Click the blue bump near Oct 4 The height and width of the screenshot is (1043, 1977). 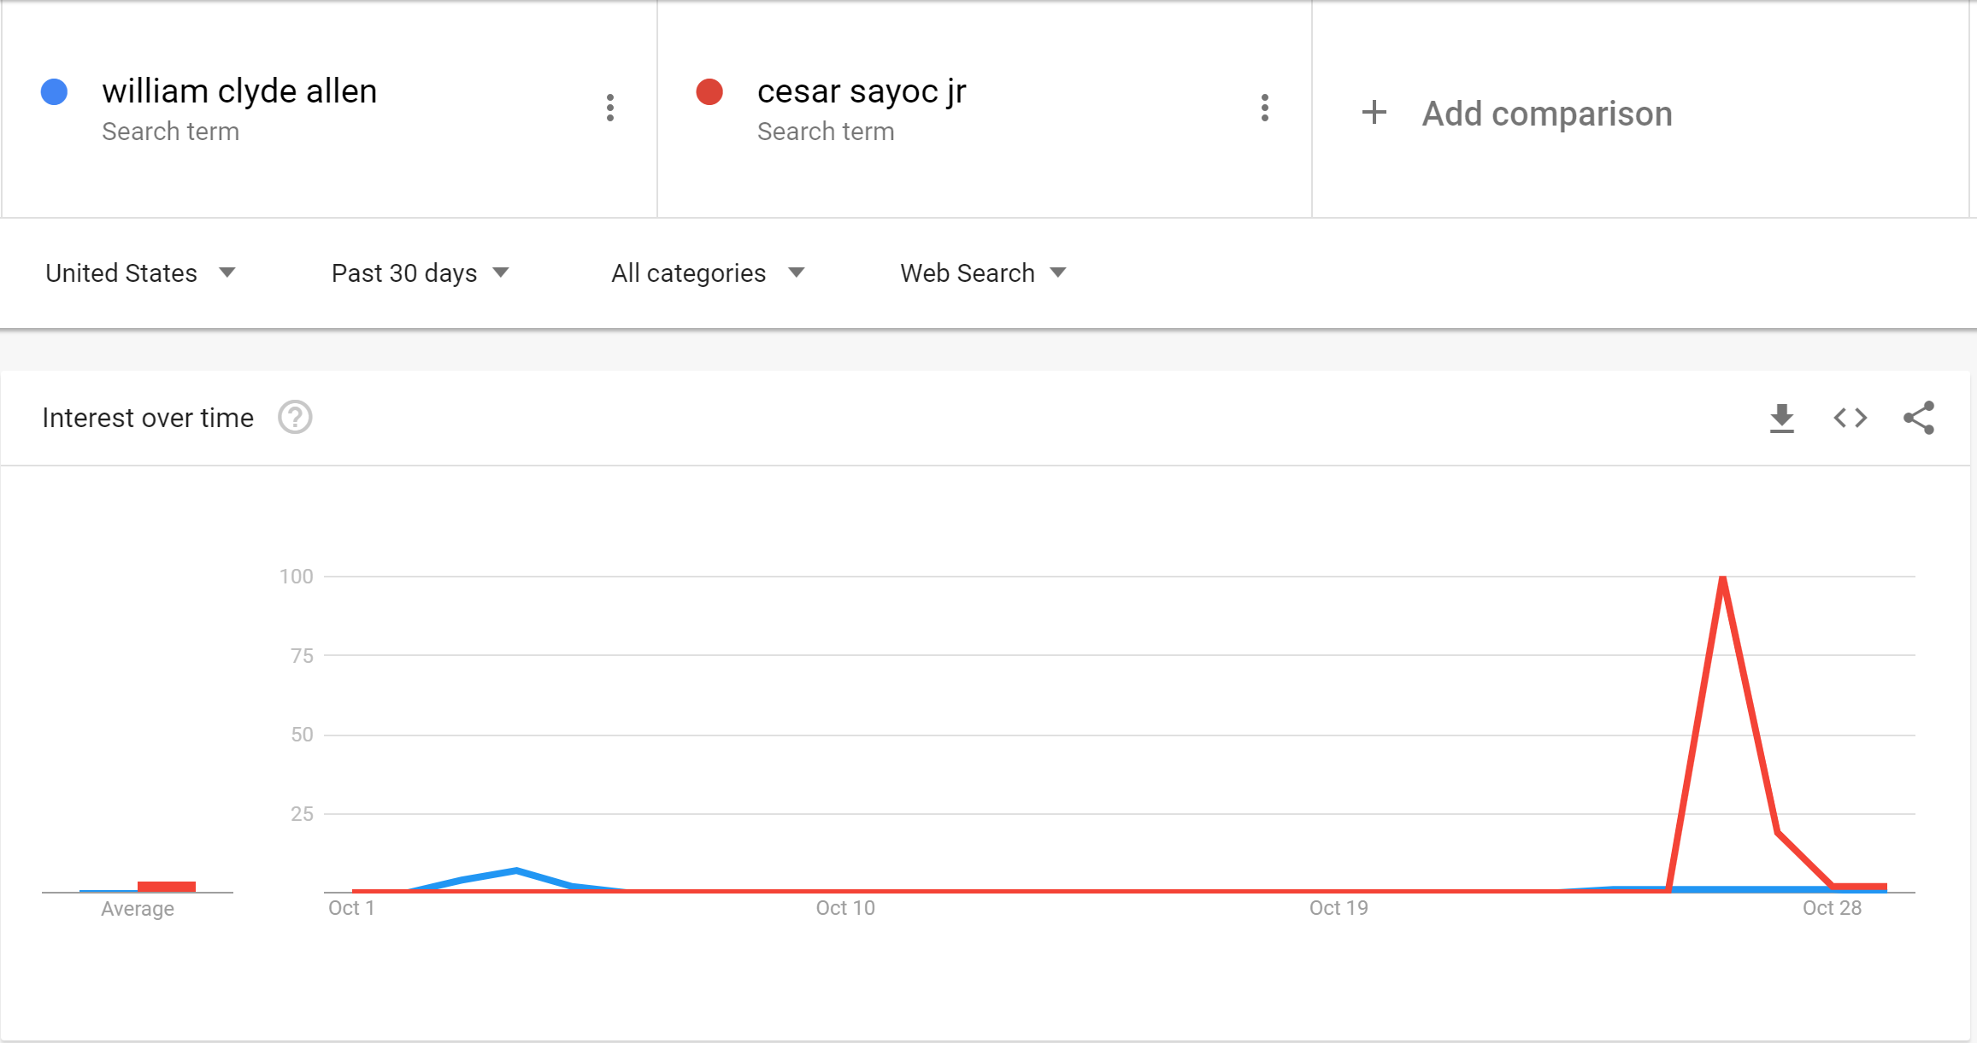[x=516, y=871]
